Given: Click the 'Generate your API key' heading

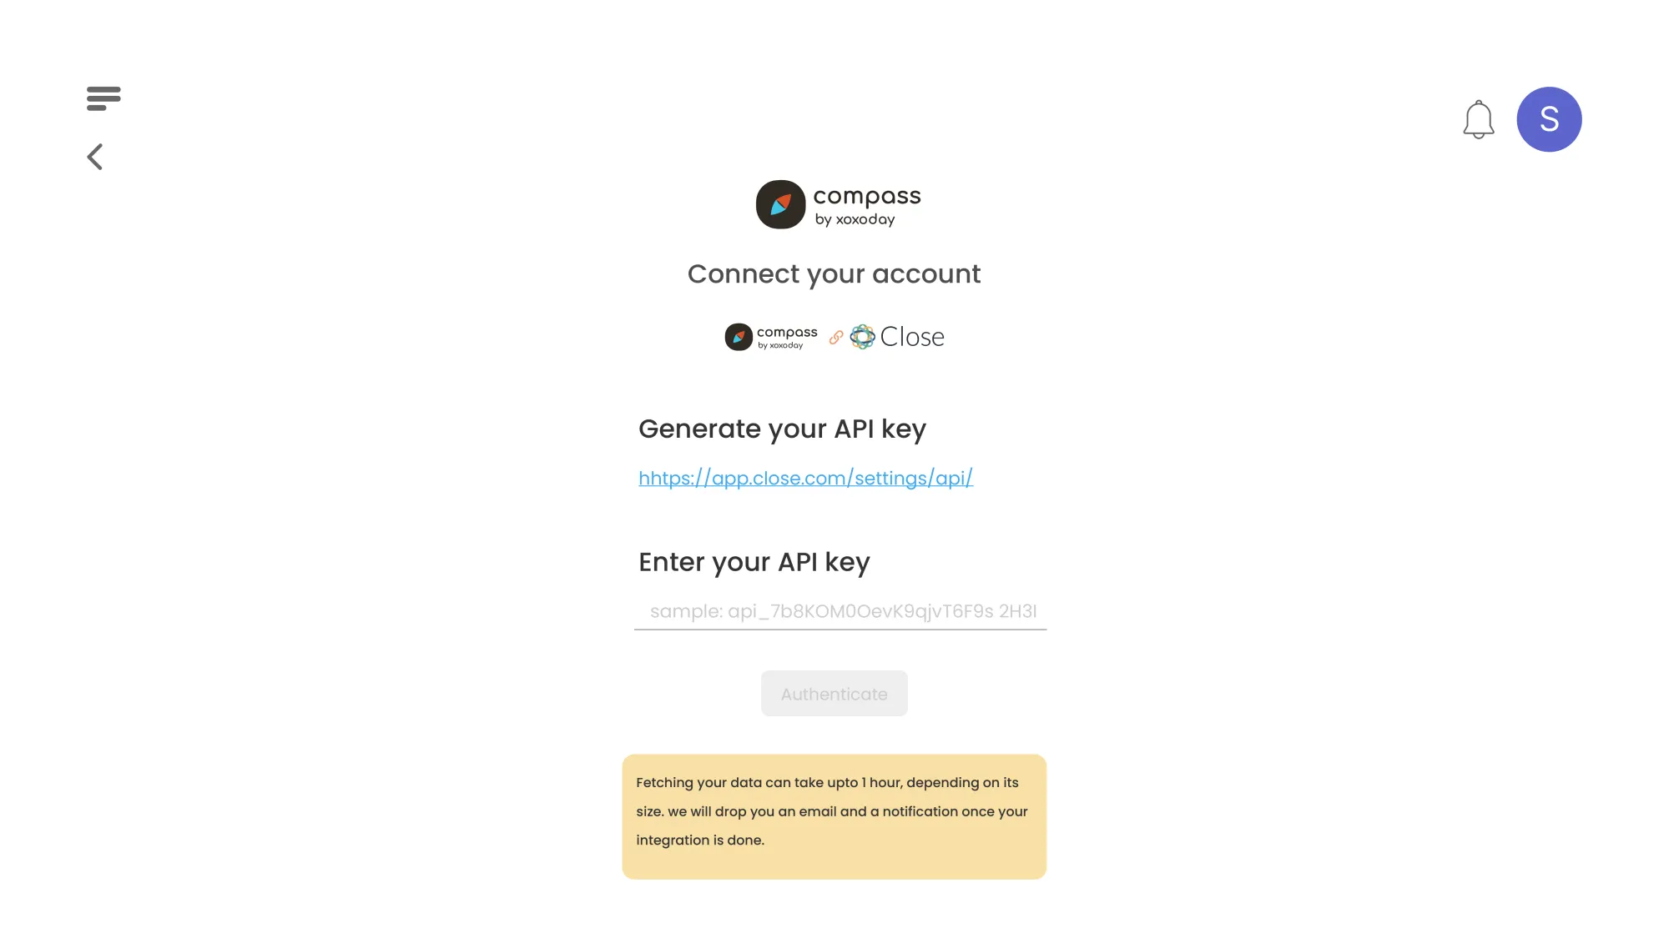Looking at the screenshot, I should pos(782,429).
